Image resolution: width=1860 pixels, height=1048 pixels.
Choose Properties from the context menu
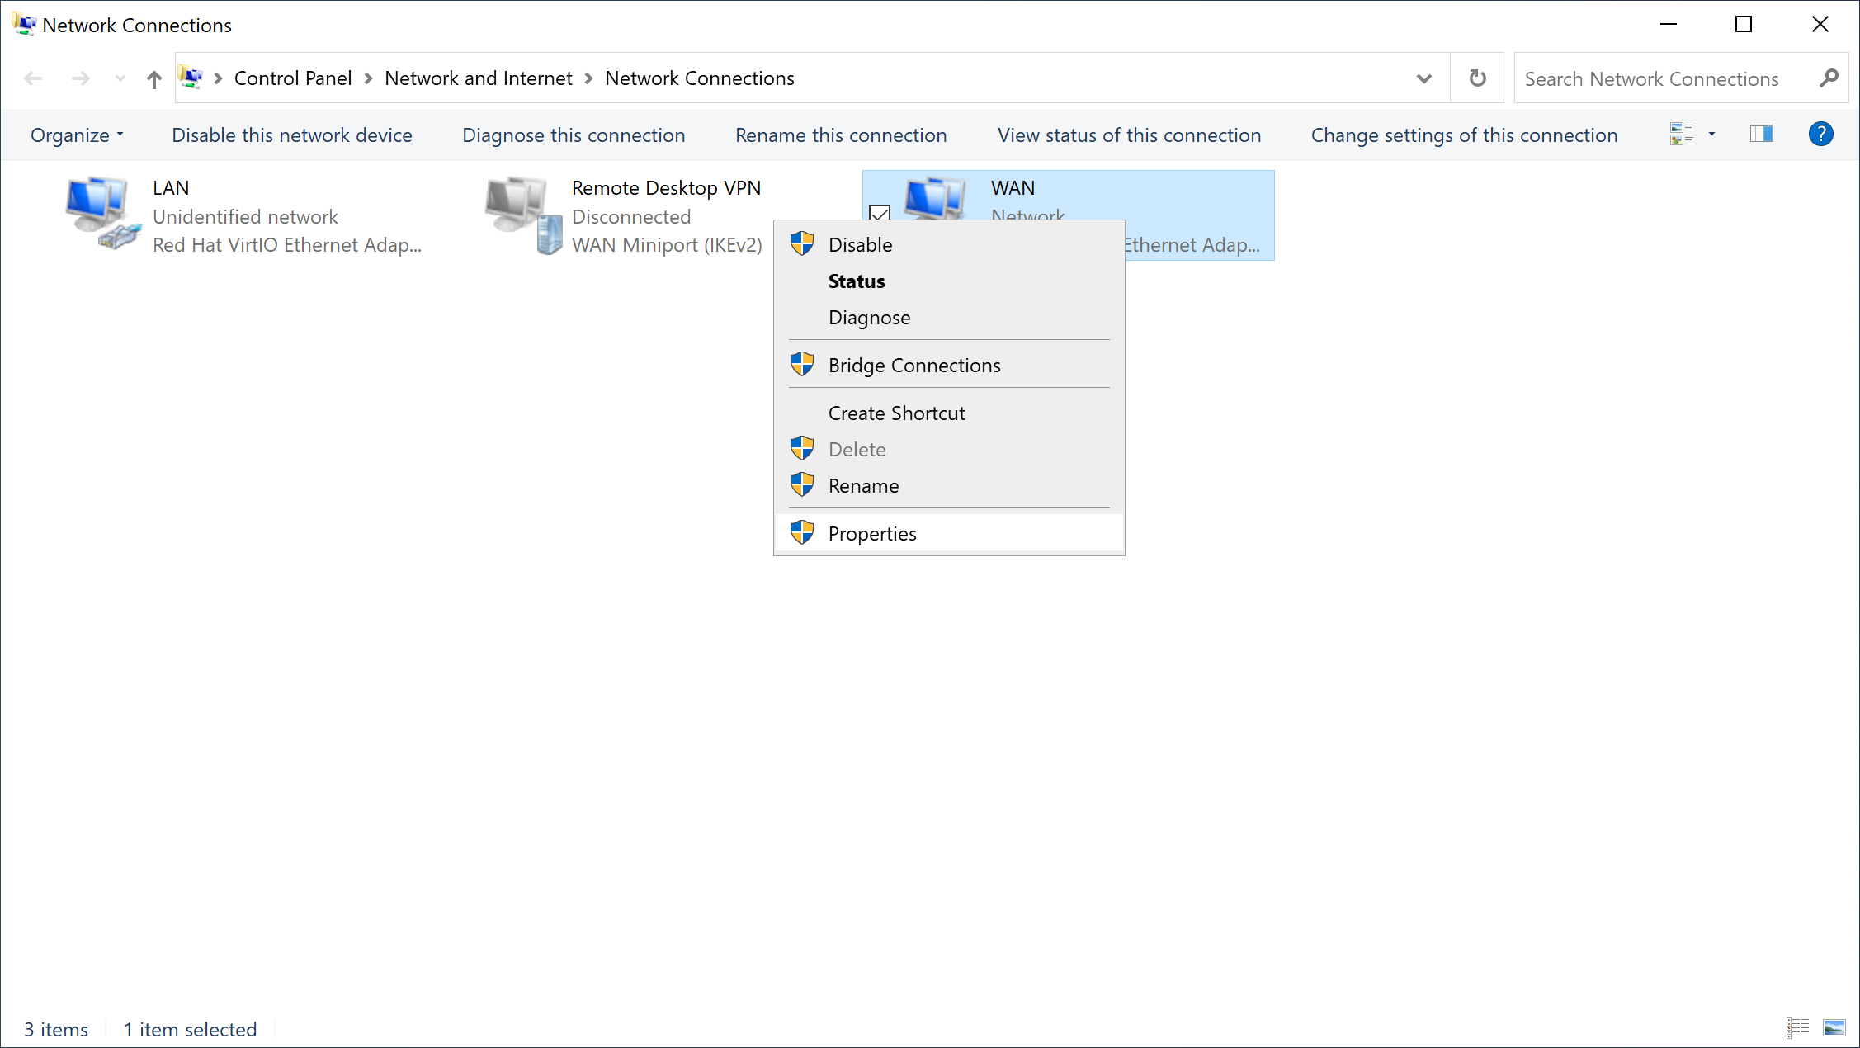(872, 533)
